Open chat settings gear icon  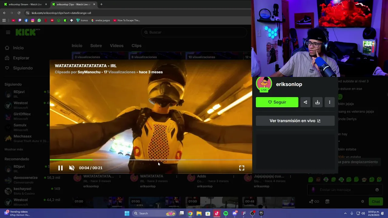[363, 202]
